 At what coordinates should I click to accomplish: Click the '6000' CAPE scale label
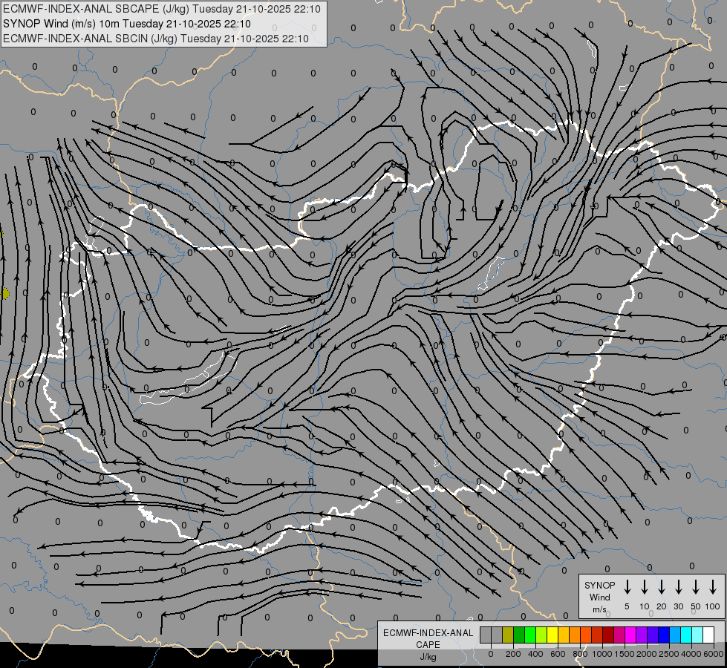click(713, 654)
